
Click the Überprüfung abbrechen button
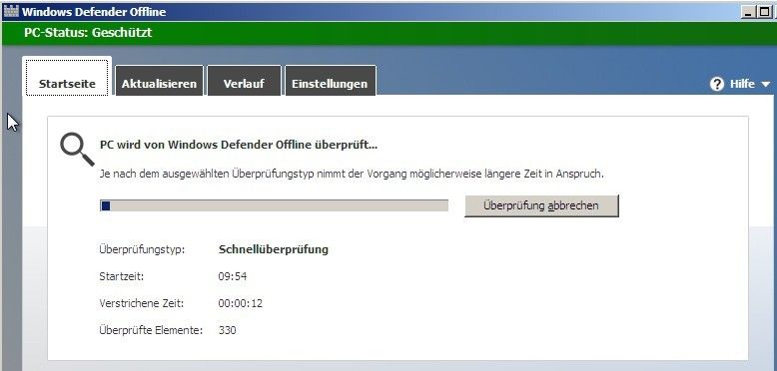[x=541, y=205]
